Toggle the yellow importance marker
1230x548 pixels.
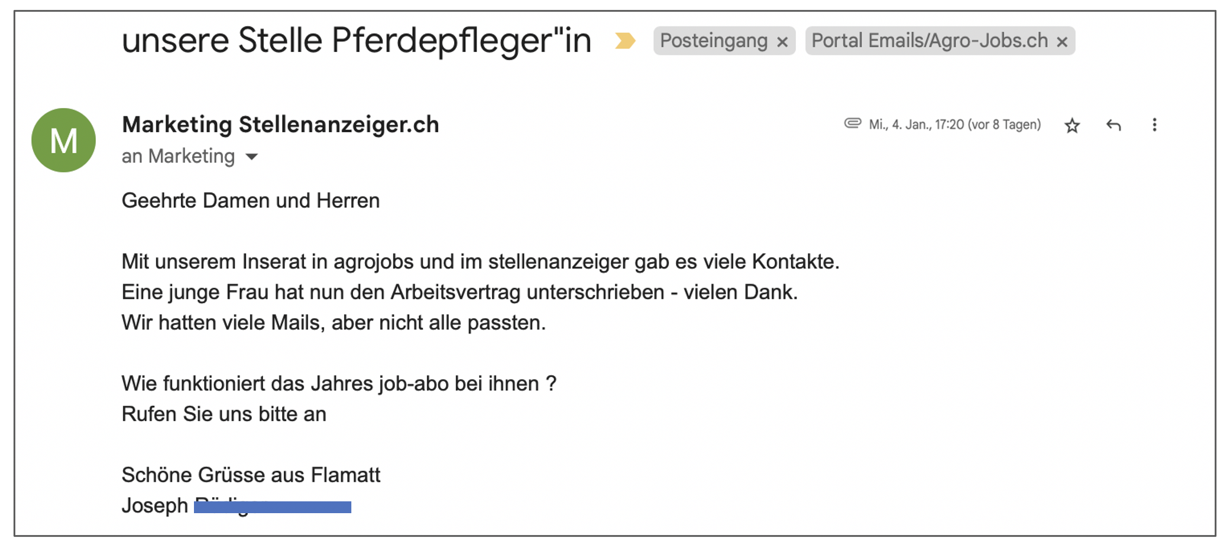[x=625, y=41]
